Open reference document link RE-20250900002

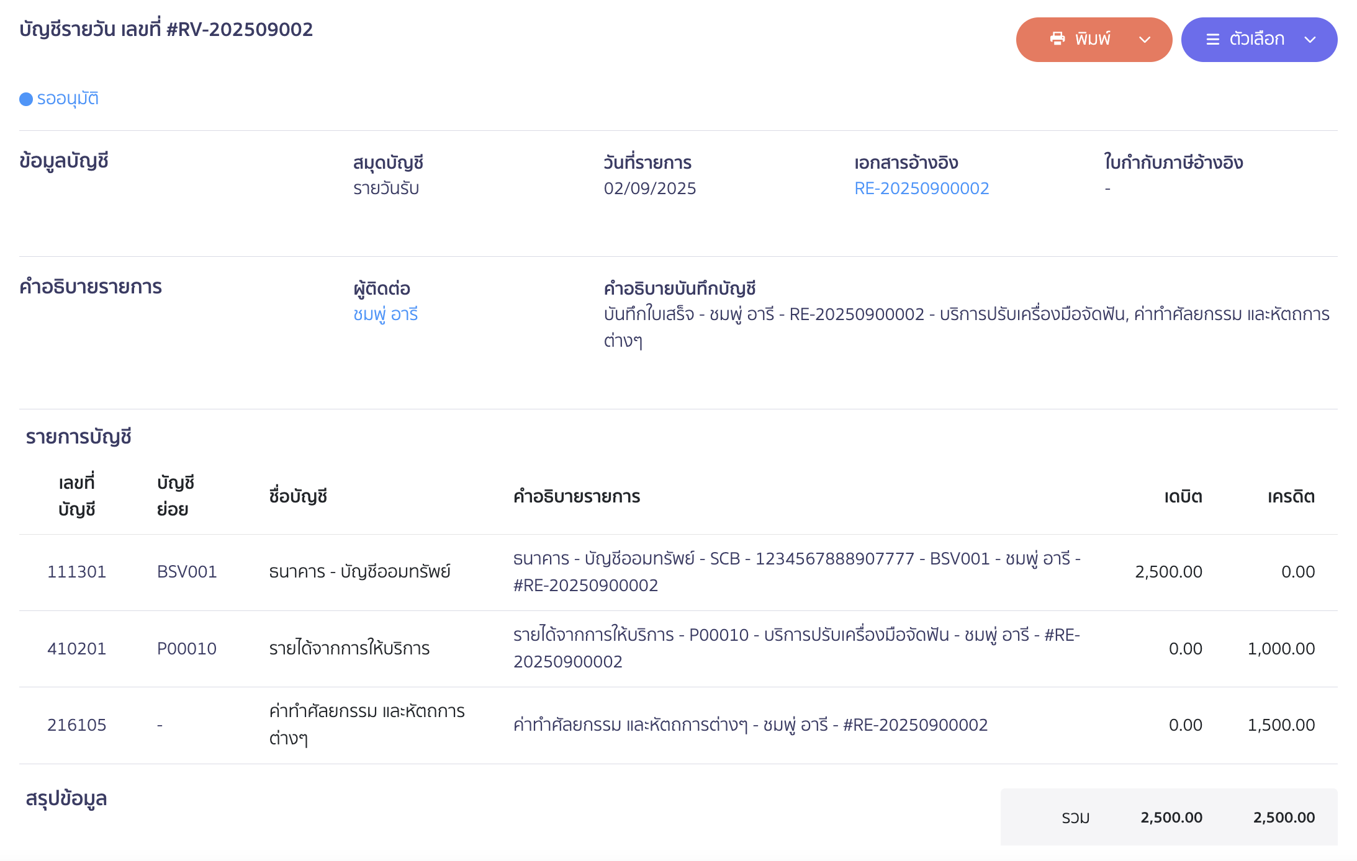921,188
